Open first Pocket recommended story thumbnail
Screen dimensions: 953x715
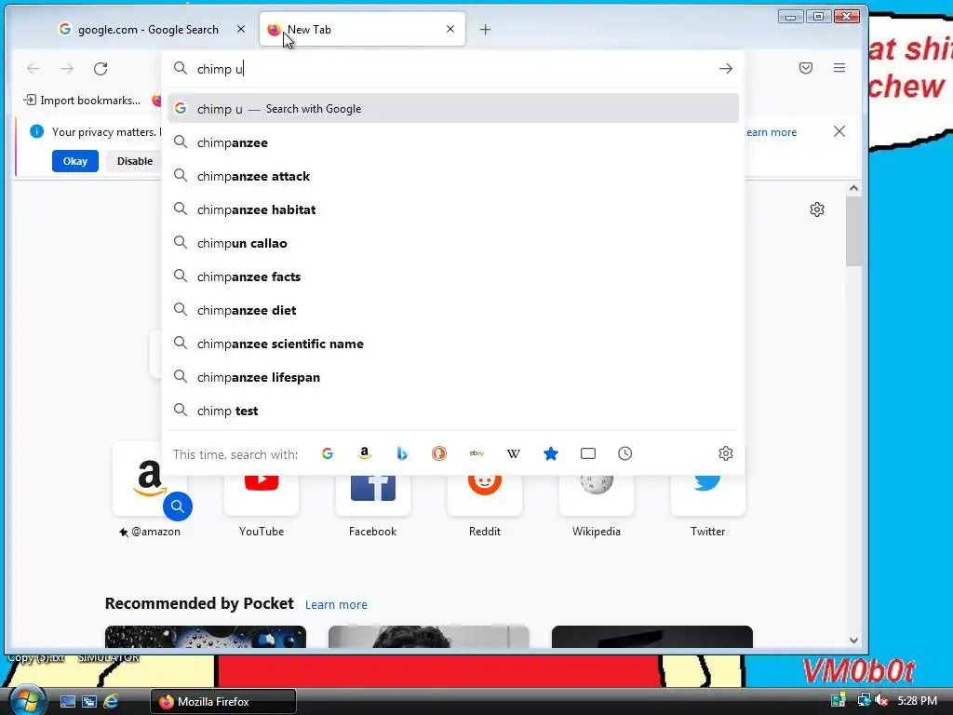coord(206,637)
